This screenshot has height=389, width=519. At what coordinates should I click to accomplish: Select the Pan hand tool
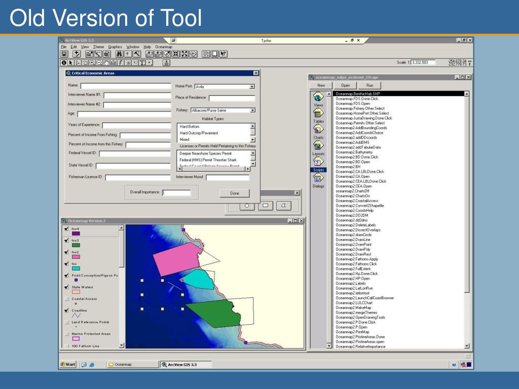click(106, 62)
